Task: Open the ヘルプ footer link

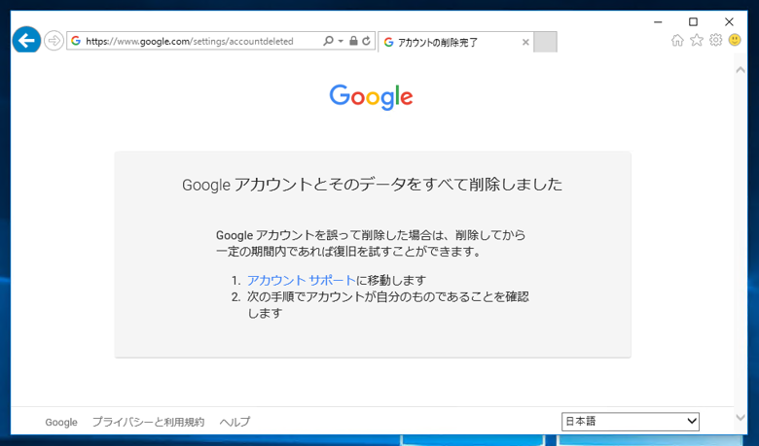Action: tap(235, 422)
